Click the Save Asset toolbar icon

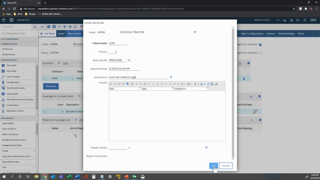coord(54,27)
